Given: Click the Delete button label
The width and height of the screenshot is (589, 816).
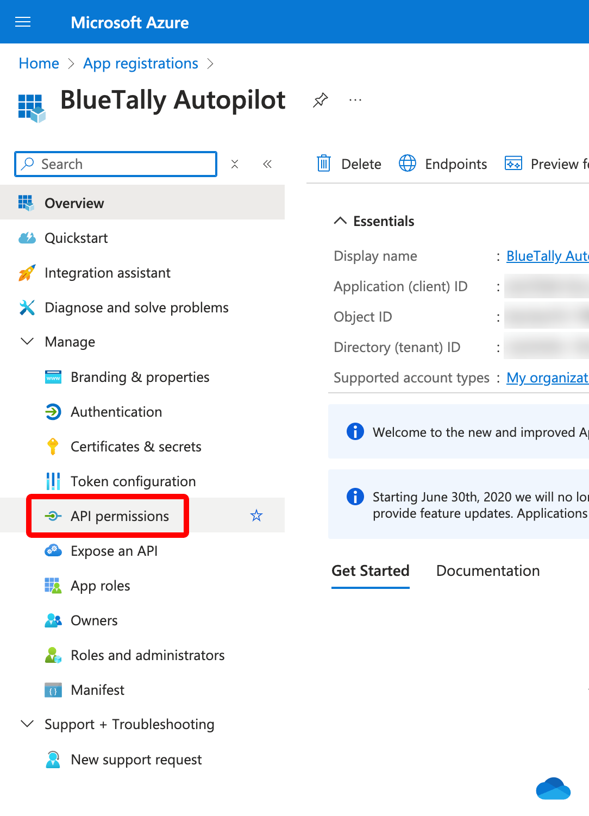Looking at the screenshot, I should (x=361, y=164).
